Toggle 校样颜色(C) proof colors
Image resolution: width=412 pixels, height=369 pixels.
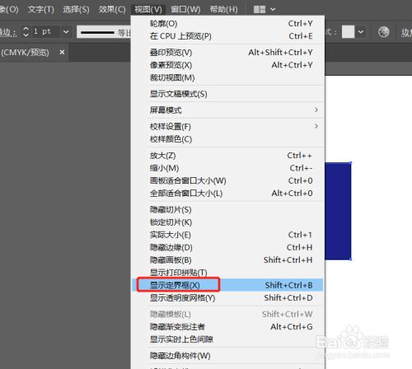pyautogui.click(x=227, y=139)
